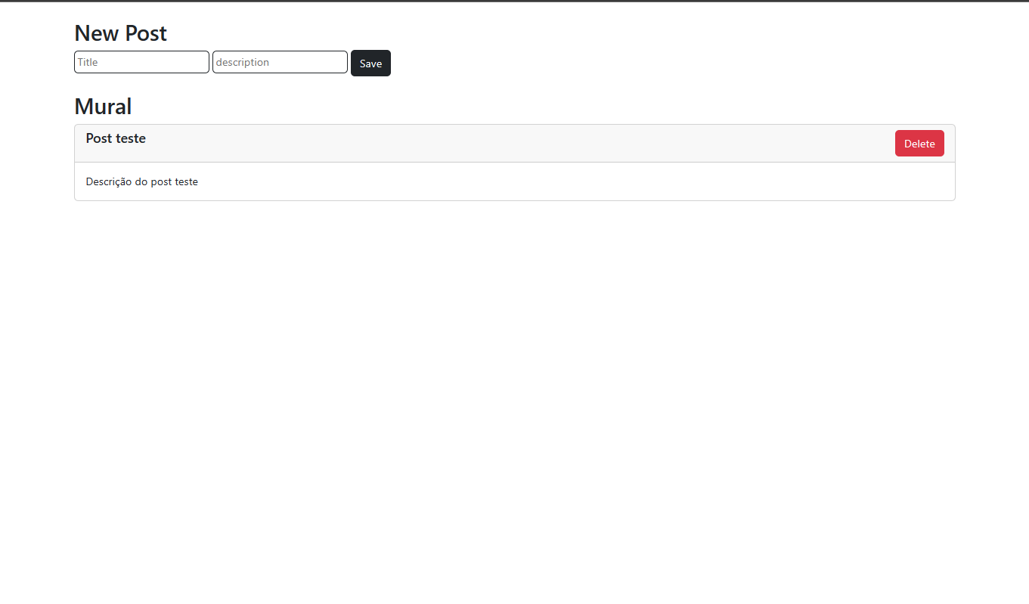Viewport: 1029px width, 604px height.
Task: Click the Title input field
Action: pyautogui.click(x=141, y=62)
